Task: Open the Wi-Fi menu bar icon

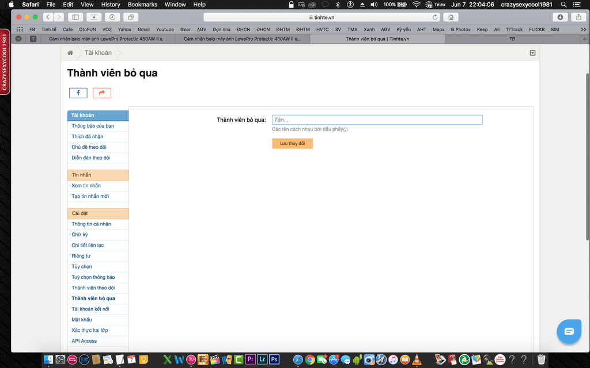Action: 416,5
